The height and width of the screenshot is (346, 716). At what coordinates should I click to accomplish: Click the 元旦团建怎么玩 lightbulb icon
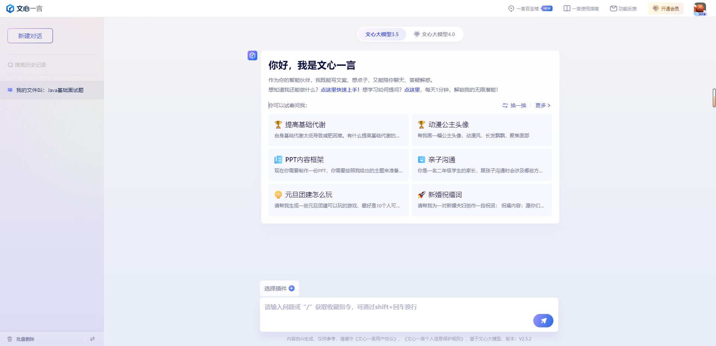coord(278,194)
